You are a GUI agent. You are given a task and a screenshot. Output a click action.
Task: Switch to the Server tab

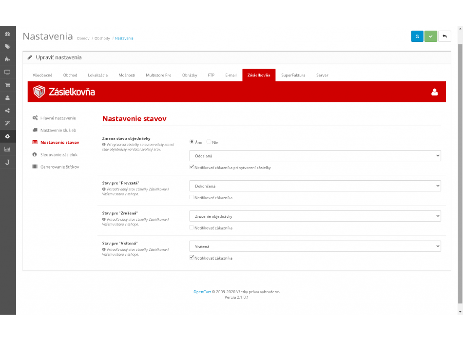click(x=322, y=76)
